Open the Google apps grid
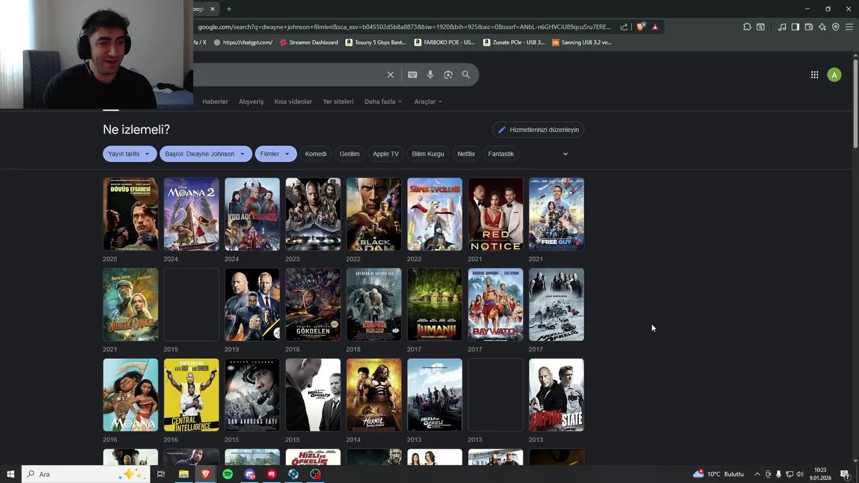This screenshot has height=483, width=859. 815,74
